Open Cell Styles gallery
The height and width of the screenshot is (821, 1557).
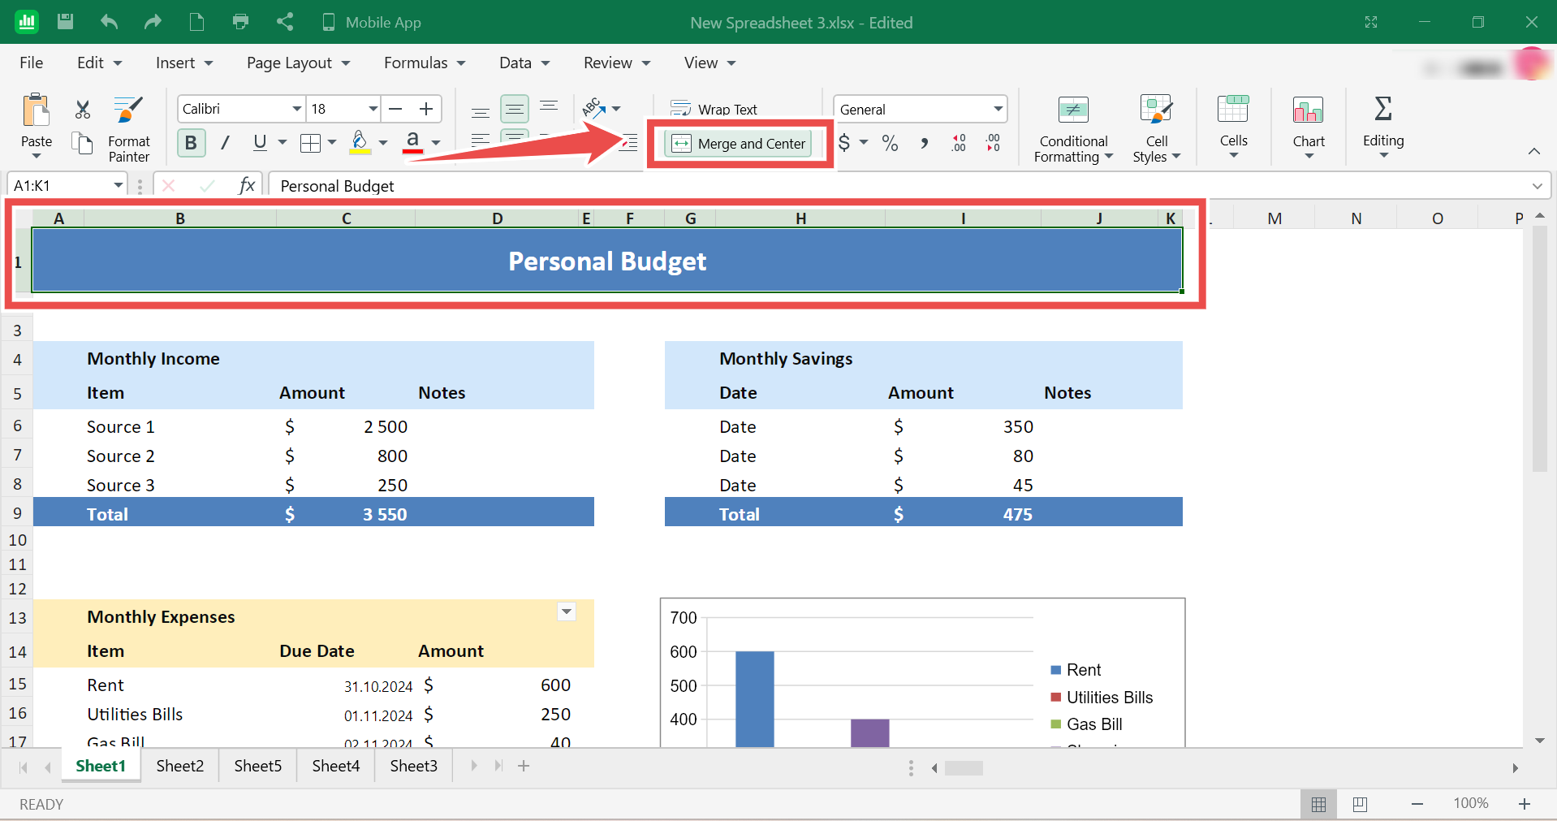pyautogui.click(x=1157, y=128)
